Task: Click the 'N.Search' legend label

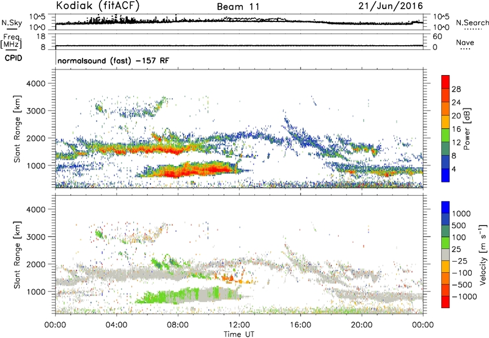Action: (472, 23)
